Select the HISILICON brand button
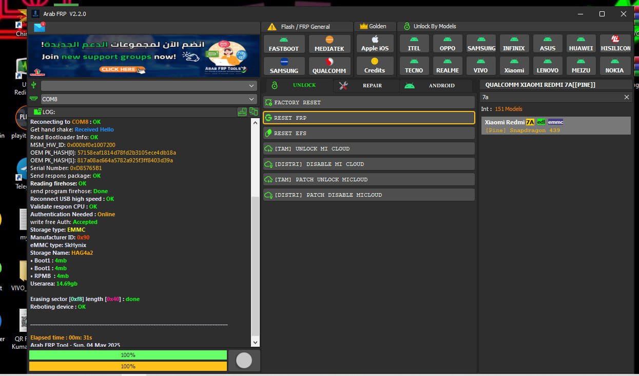639x376 pixels. coord(615,44)
